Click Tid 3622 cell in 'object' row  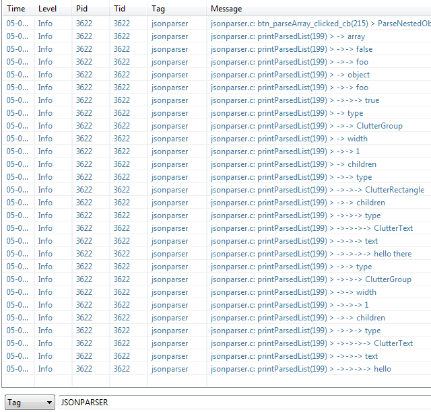[x=122, y=75]
